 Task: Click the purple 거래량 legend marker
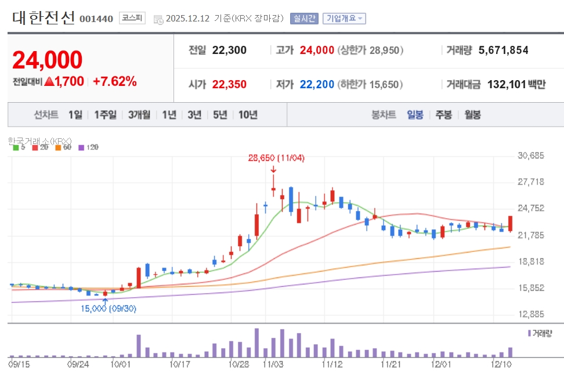(x=529, y=334)
